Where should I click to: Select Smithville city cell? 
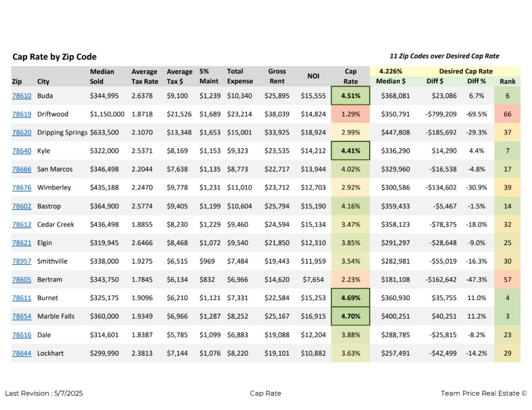tap(52, 261)
